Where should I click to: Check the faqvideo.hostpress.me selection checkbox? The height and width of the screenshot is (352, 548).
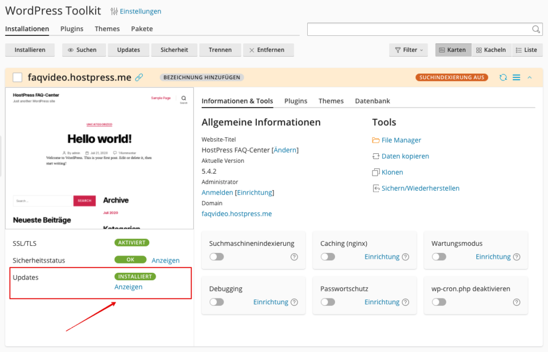(x=18, y=77)
